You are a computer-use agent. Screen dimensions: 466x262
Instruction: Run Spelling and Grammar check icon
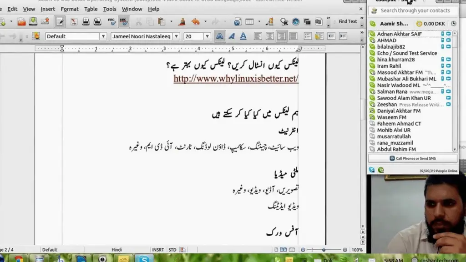pos(112,21)
